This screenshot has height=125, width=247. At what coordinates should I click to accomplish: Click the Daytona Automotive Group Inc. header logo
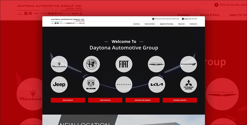[68, 21]
